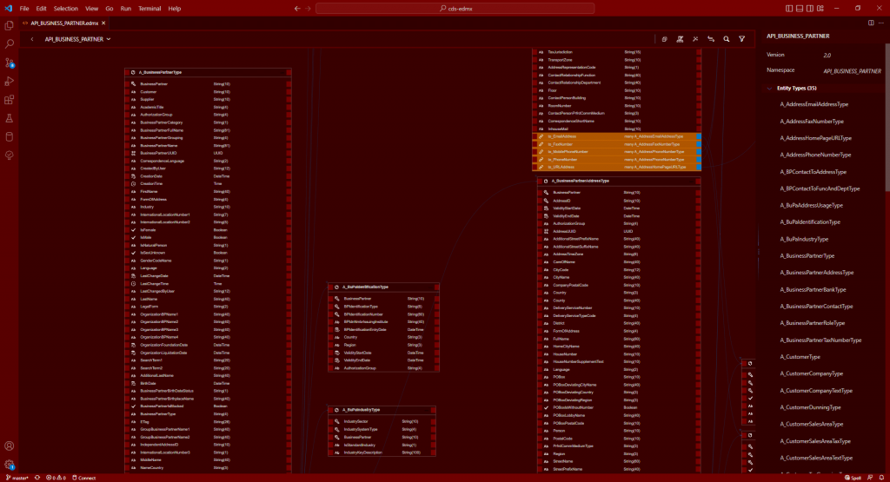Open the Extensions view

click(x=9, y=100)
